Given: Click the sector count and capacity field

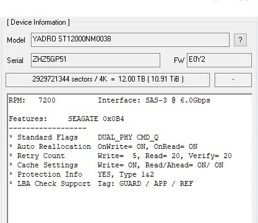Looking at the screenshot, I should (108, 80).
